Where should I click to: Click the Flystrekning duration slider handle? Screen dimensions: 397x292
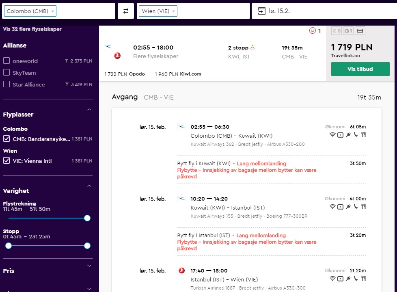[87, 218]
